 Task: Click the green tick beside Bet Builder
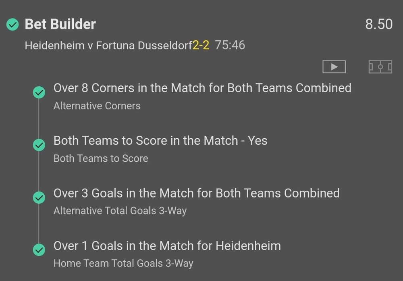click(x=12, y=25)
